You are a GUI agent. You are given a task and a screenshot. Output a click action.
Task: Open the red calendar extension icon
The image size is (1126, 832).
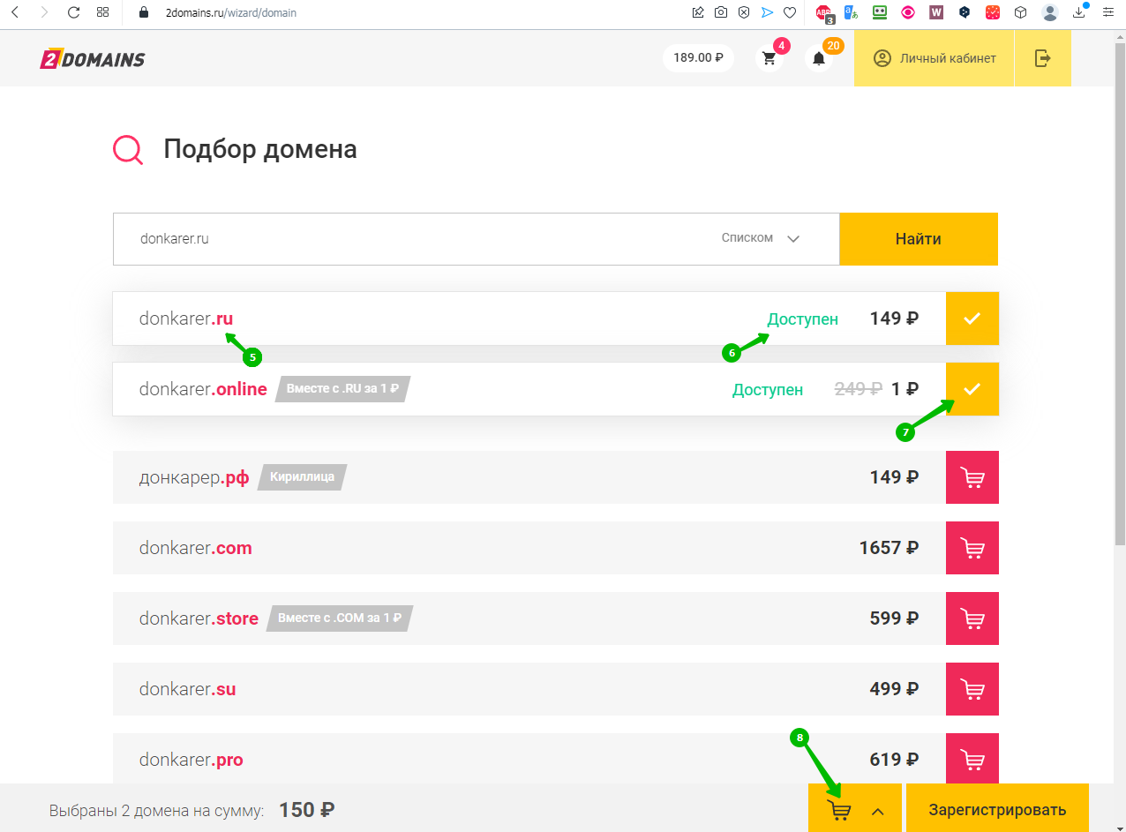coord(993,12)
